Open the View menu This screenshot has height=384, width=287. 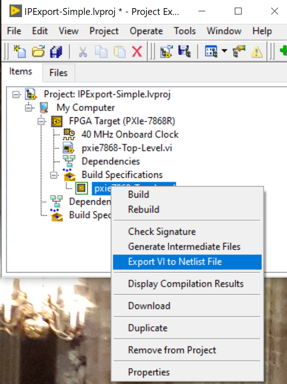(x=68, y=31)
